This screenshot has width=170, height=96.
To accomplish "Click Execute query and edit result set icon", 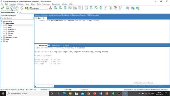I will point(22,8).
